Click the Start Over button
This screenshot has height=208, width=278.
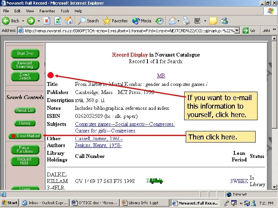[25, 54]
